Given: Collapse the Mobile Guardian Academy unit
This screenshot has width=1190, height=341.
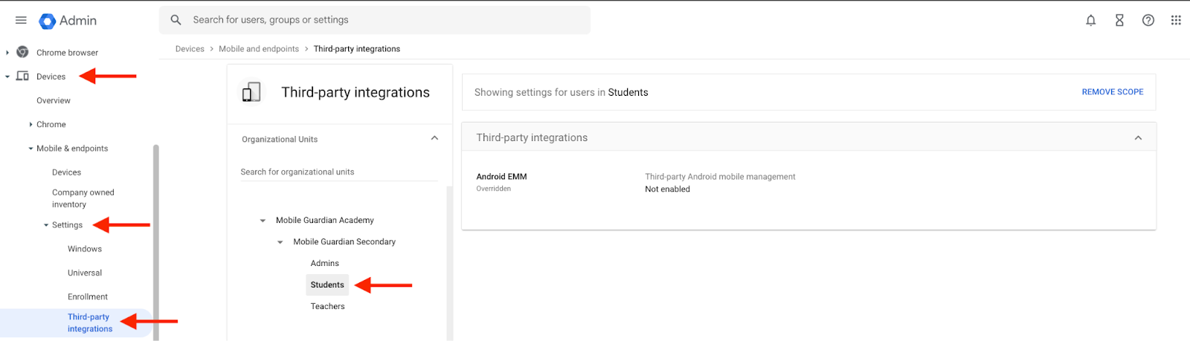Looking at the screenshot, I should point(263,221).
